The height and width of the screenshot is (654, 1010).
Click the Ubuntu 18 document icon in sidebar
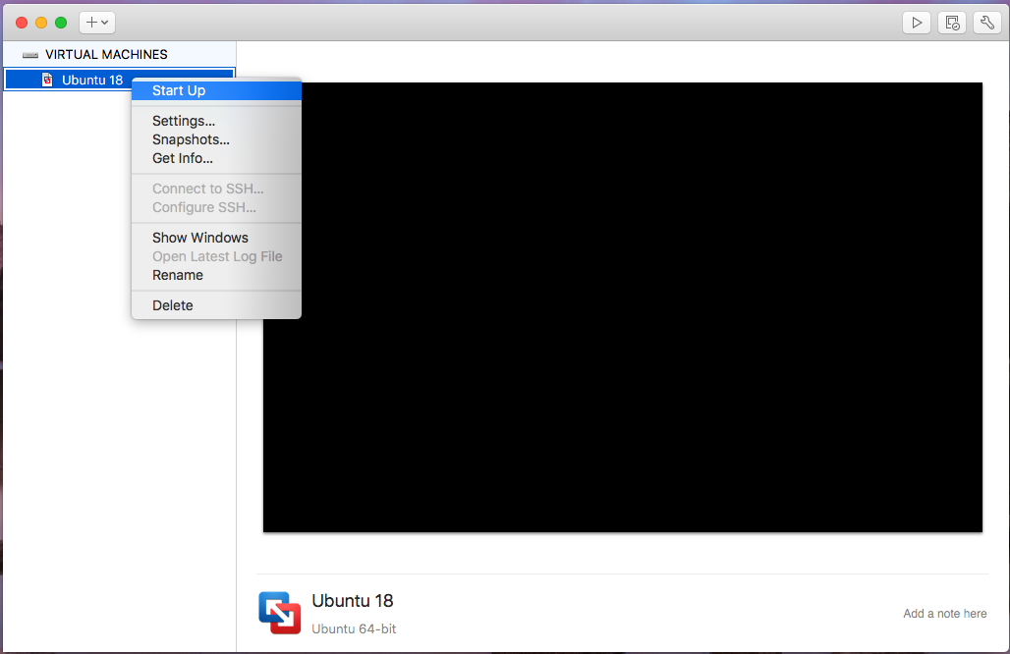(47, 80)
